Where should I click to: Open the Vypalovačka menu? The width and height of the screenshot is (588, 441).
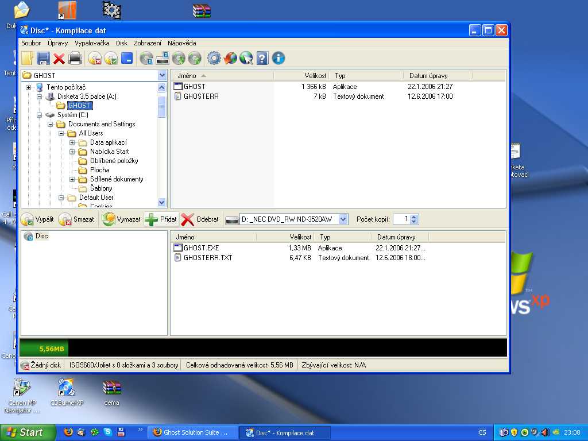[x=92, y=43]
